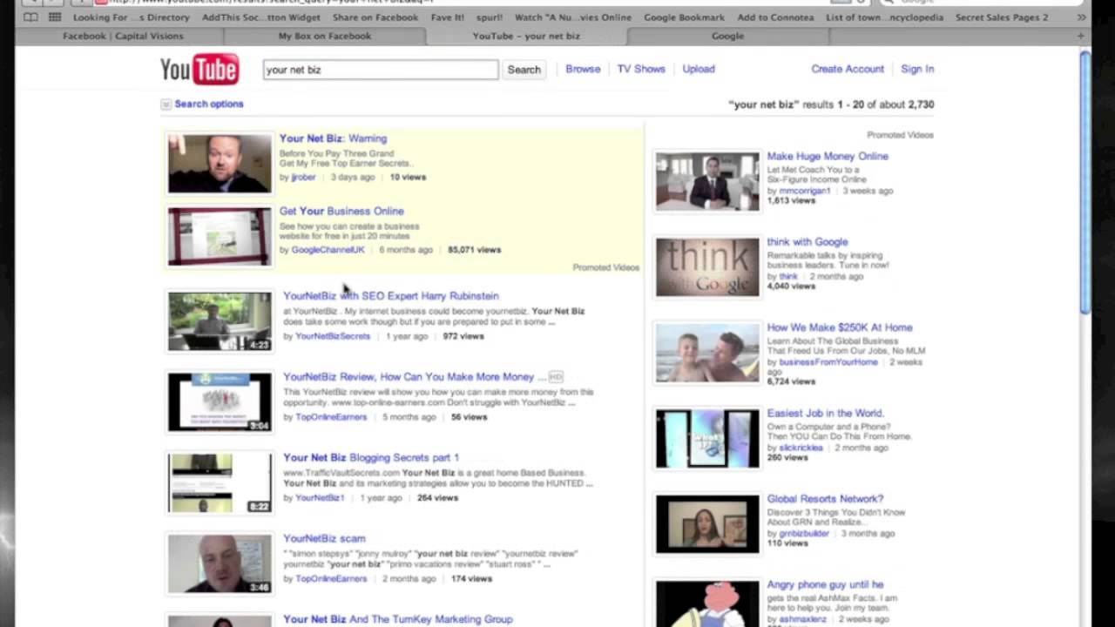Open the YourNetBizSecrets channel link

point(333,336)
